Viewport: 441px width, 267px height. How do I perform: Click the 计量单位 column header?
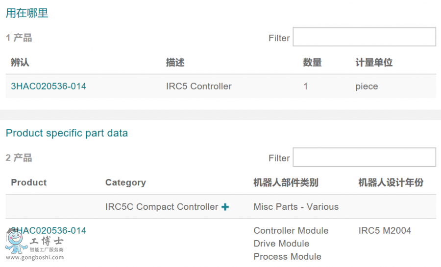(x=374, y=63)
